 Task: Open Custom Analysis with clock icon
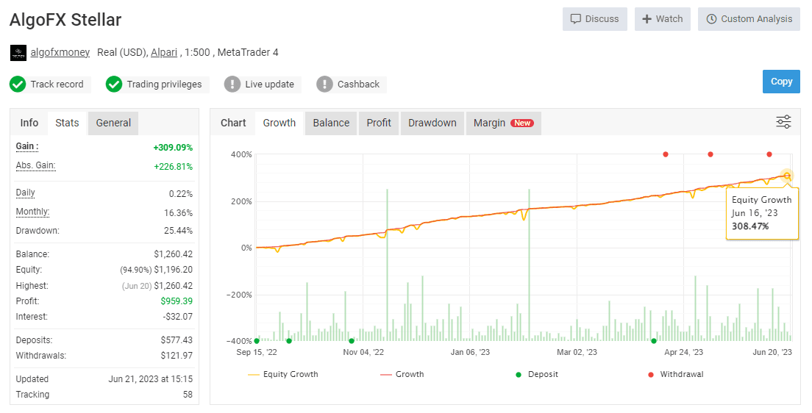749,19
